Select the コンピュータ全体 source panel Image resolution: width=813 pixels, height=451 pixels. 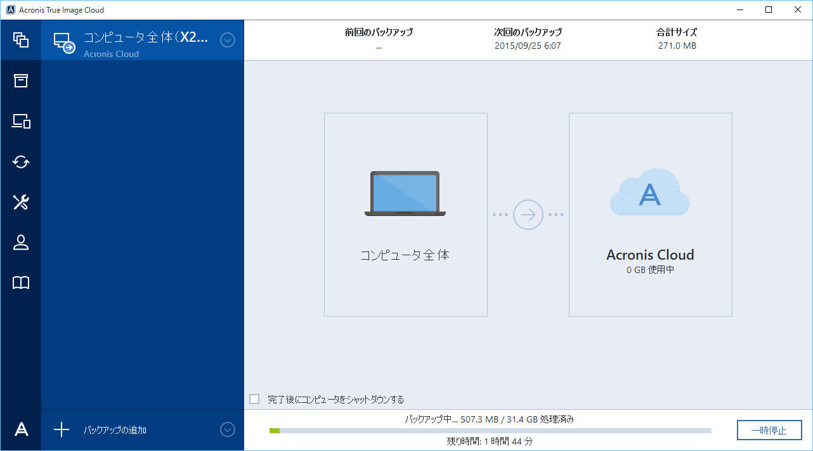pyautogui.click(x=405, y=215)
